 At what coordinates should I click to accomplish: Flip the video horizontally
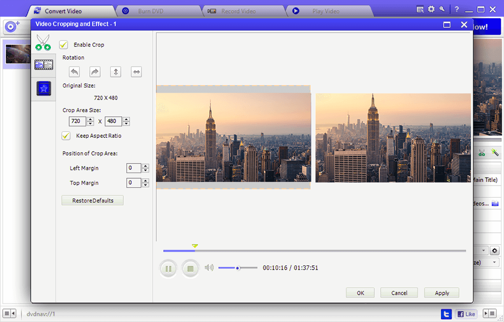136,72
